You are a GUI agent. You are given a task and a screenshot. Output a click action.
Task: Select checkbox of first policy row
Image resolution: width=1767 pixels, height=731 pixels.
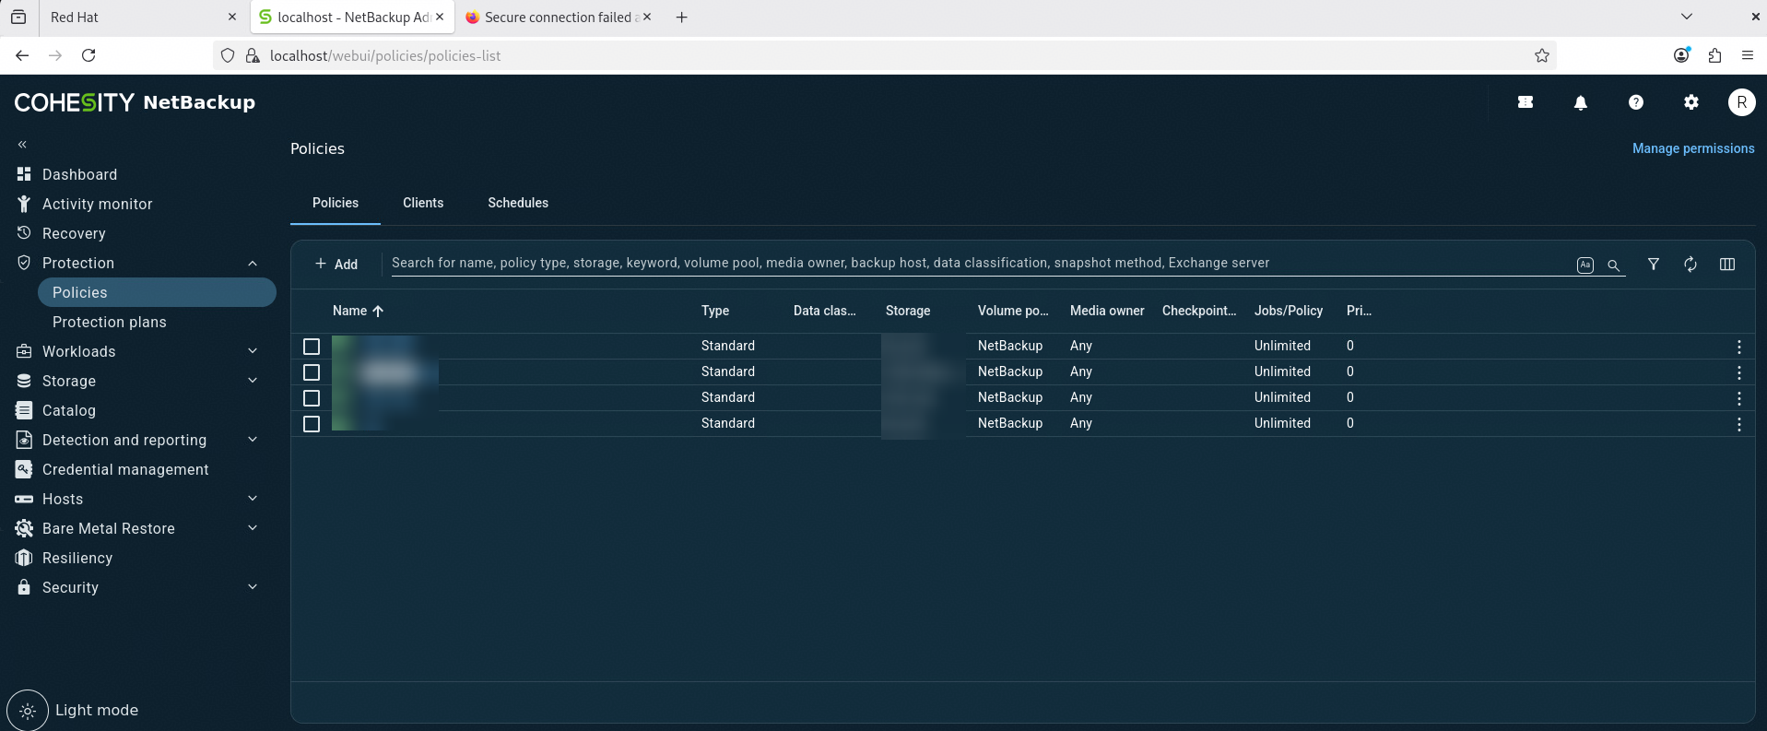312,347
